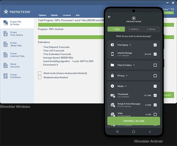This screenshot has height=146, width=177.
Task: Click the Total Progress green bar
Action: click(71, 25)
